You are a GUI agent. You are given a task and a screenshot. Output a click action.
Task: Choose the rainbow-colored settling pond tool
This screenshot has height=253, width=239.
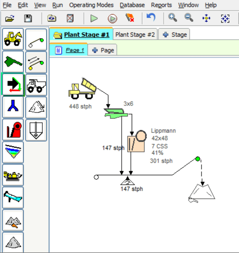point(13,152)
